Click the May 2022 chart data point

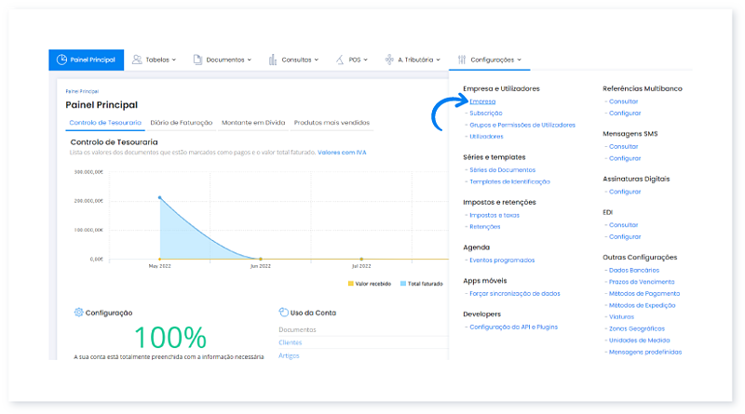tap(160, 197)
